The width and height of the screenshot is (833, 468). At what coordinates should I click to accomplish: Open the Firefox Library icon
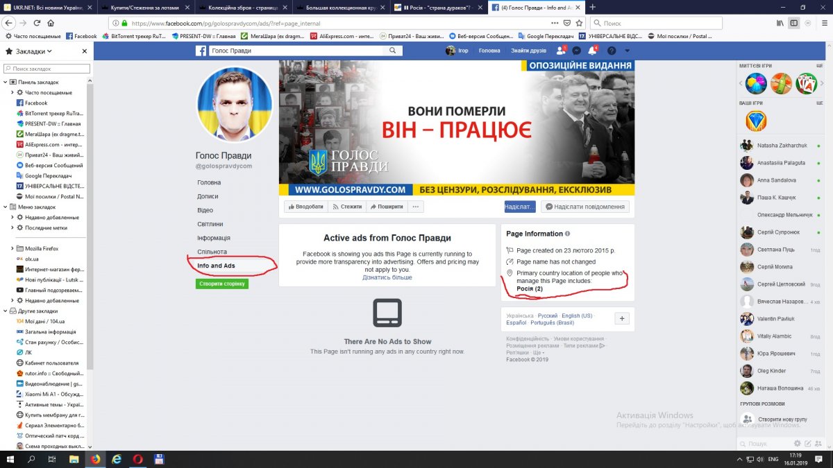click(x=780, y=23)
